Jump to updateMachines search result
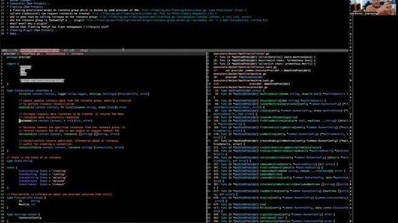398x223 pixels. [x=252, y=174]
